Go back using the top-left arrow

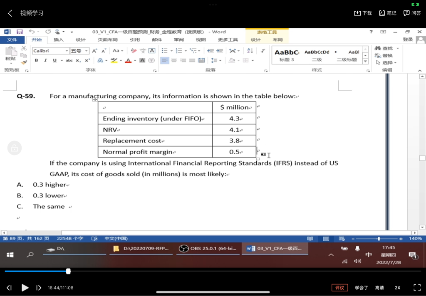click(10, 13)
